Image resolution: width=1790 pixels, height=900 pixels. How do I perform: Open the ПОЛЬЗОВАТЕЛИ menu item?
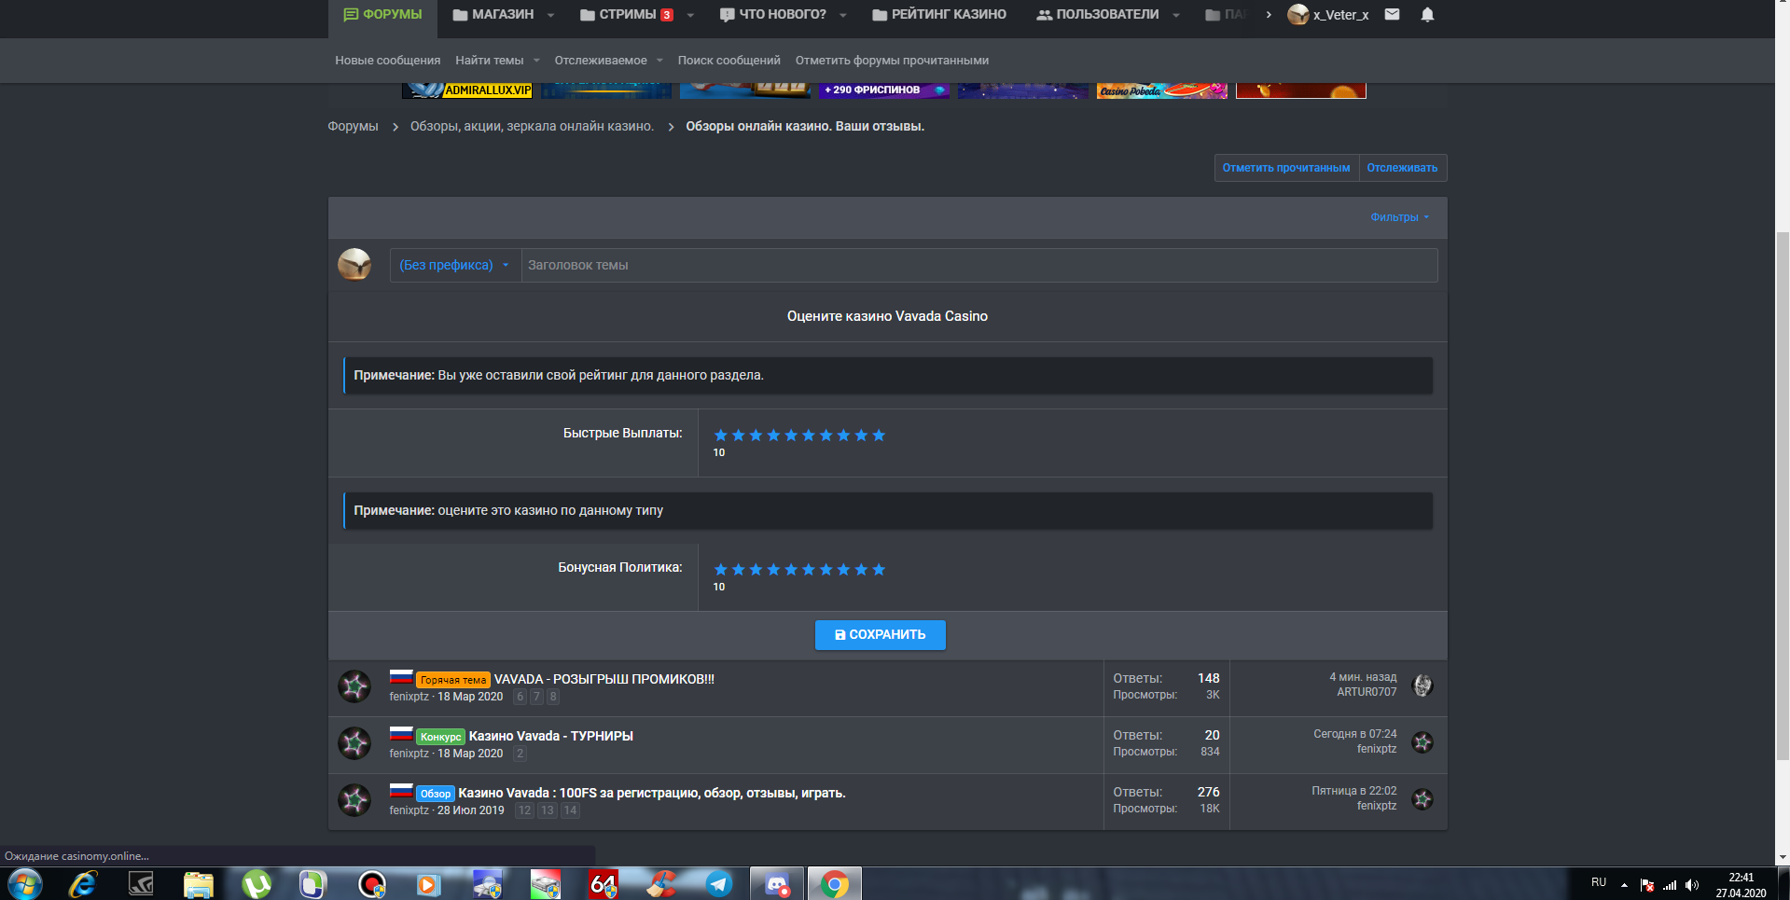1098,15
